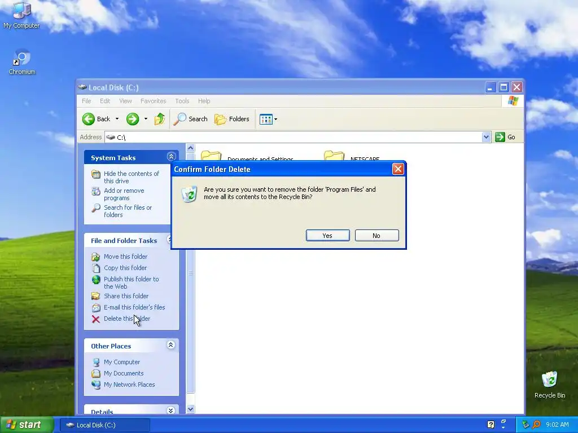The image size is (578, 433).
Task: Go forward with the green Forward arrow
Action: (x=133, y=119)
